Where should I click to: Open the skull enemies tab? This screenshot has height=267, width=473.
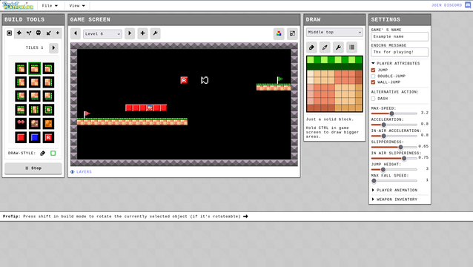click(39, 33)
